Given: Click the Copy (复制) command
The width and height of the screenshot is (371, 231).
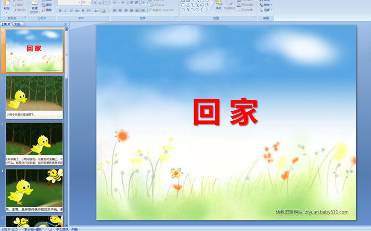Looking at the screenshot, I should (x=19, y=5).
